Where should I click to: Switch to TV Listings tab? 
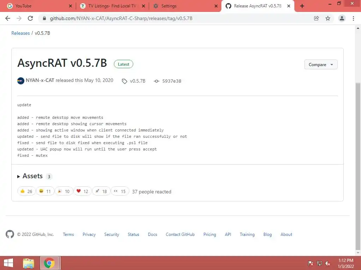point(112,6)
